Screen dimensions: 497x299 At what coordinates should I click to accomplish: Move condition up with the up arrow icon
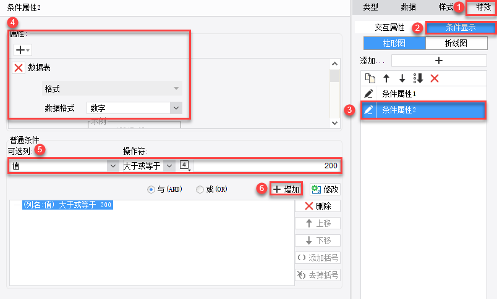tap(386, 78)
